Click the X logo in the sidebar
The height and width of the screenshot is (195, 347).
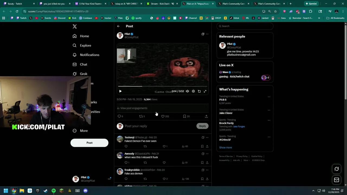75,26
